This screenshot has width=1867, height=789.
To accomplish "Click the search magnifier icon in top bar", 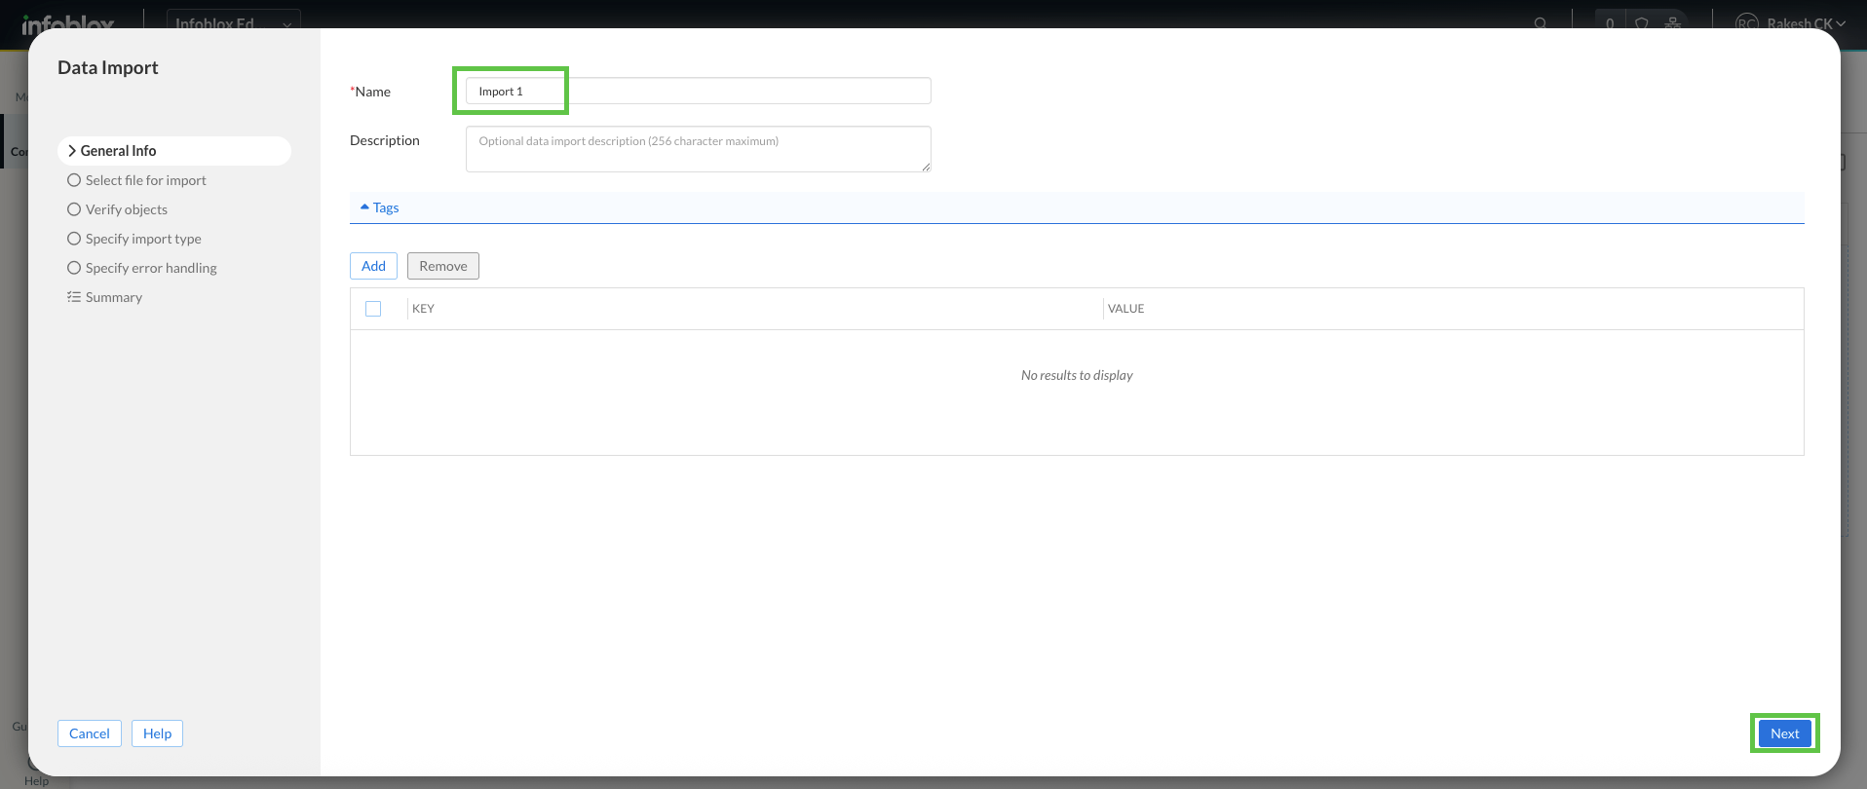I will 1541,23.
